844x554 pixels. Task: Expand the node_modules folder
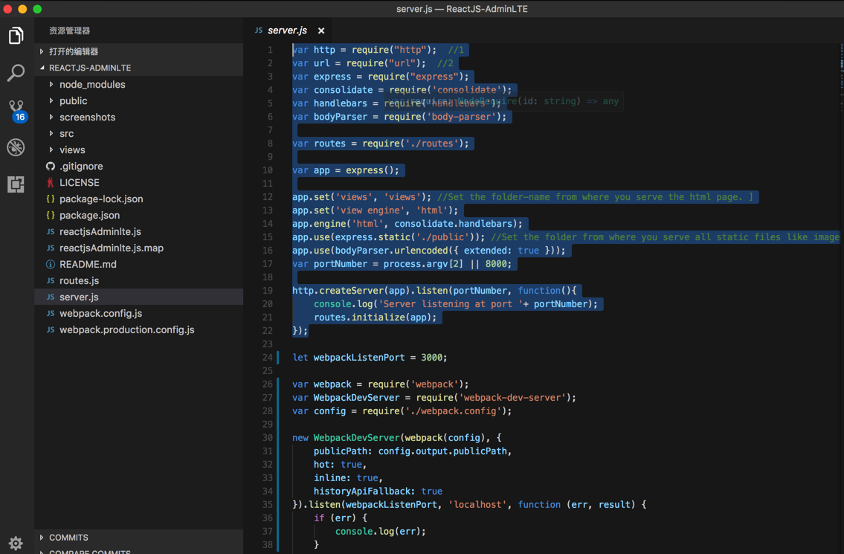coord(92,85)
